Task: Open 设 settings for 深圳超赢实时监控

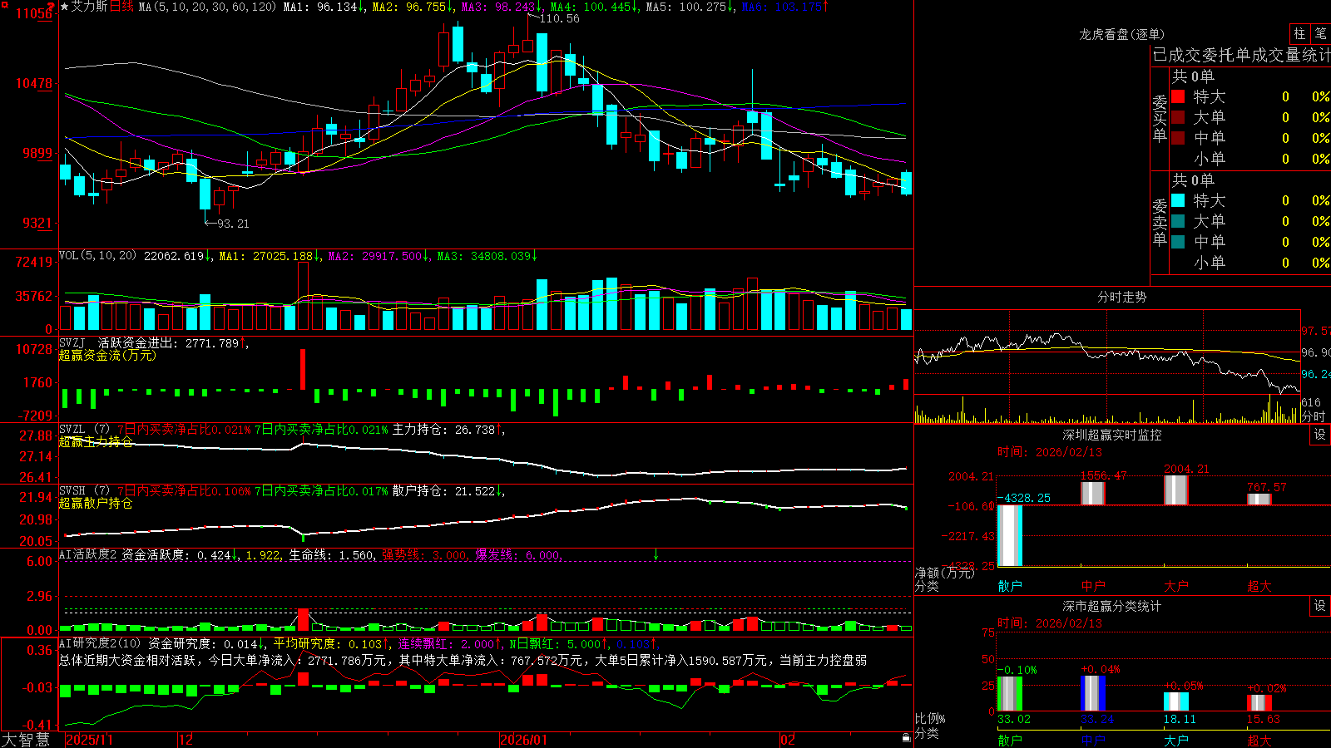Action: click(x=1320, y=435)
